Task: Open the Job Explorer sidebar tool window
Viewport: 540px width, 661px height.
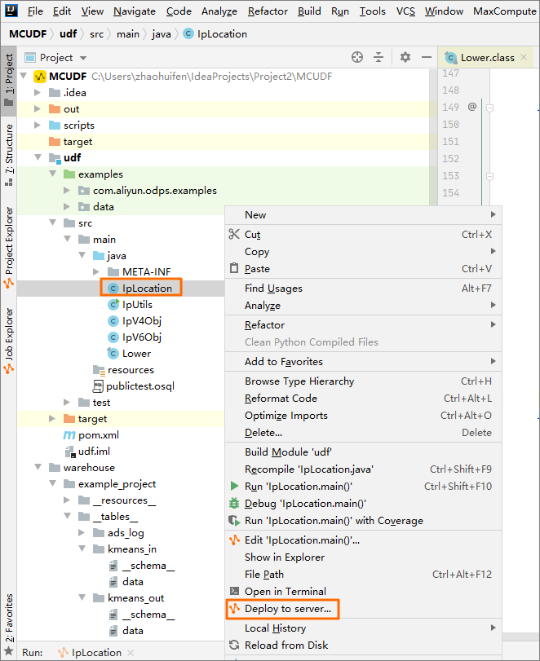Action: [x=7, y=334]
